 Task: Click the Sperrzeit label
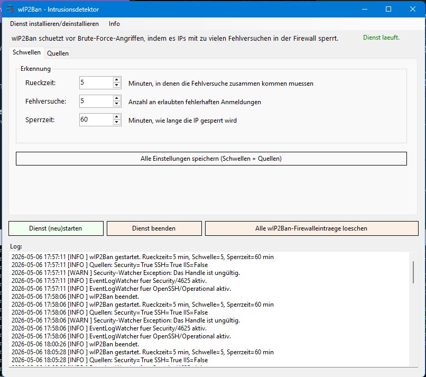point(40,120)
